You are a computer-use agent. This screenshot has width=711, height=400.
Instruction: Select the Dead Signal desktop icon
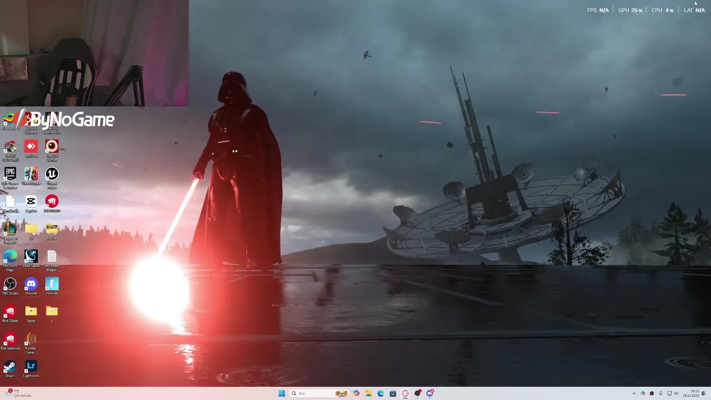[x=31, y=258]
